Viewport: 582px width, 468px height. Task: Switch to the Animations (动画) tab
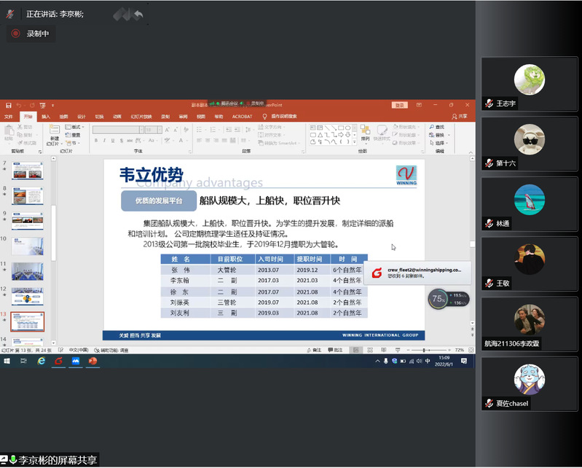click(x=117, y=117)
